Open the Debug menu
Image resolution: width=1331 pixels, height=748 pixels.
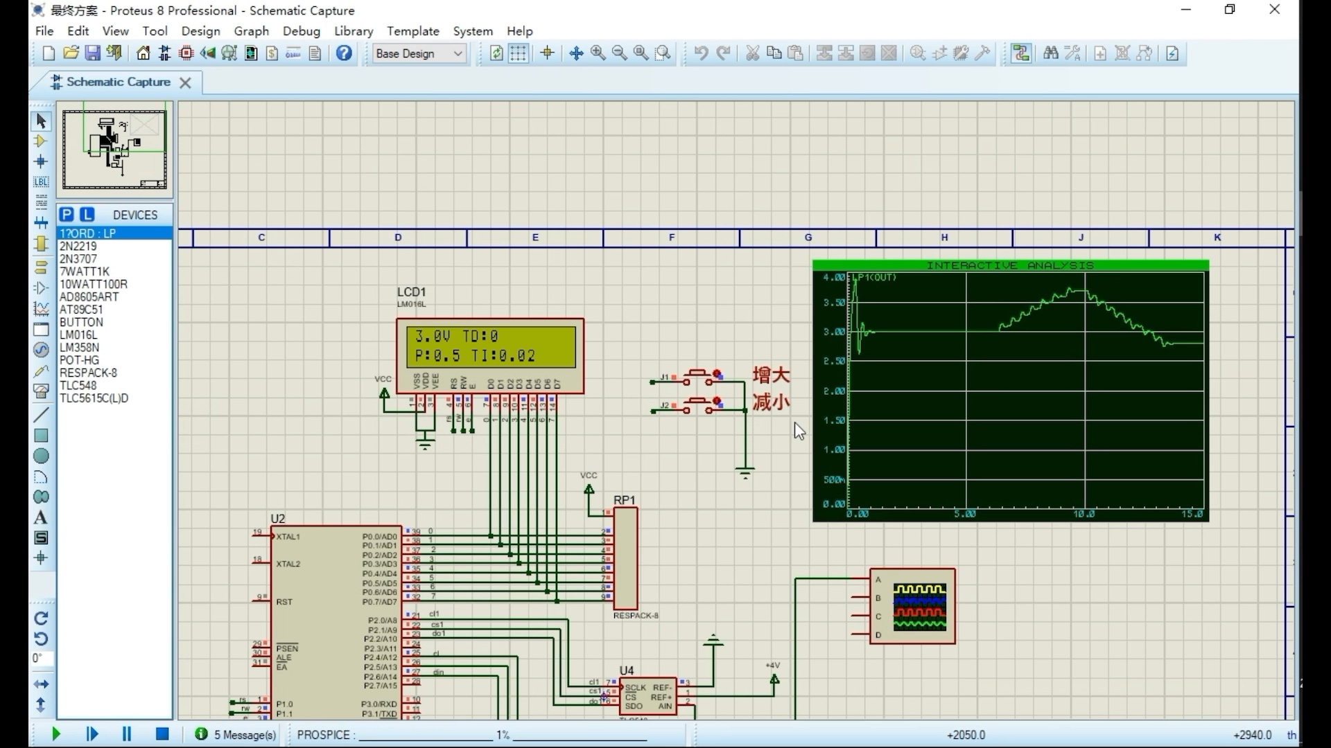pos(301,31)
